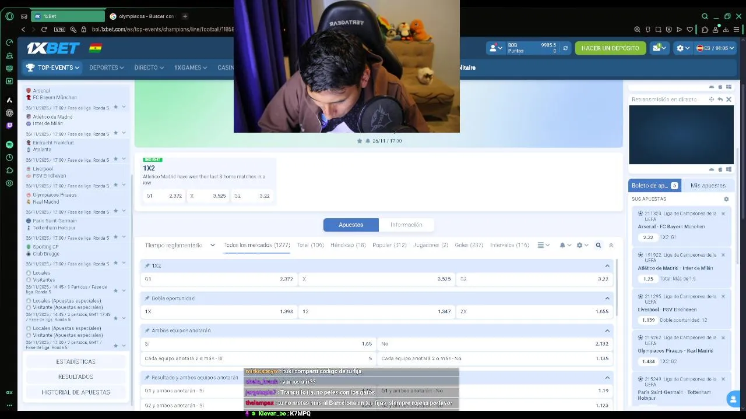Collapse the Ambos equipos anotarán section
The height and width of the screenshot is (419, 746).
tap(607, 331)
